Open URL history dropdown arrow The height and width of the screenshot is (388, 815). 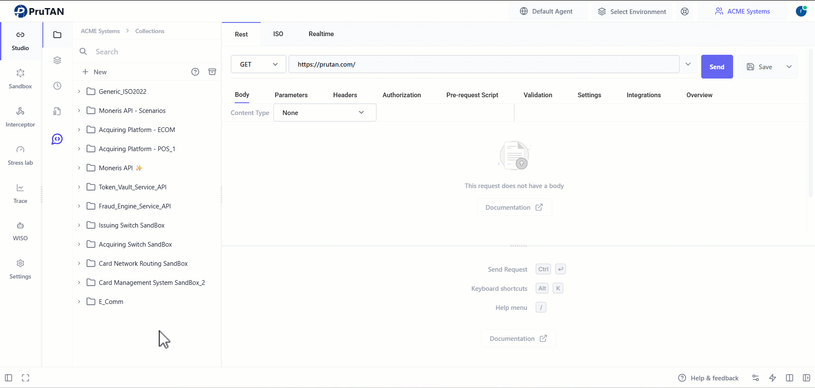[x=688, y=64]
